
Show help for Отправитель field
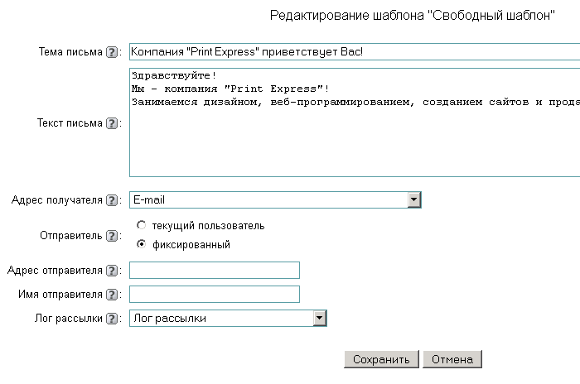point(112,236)
